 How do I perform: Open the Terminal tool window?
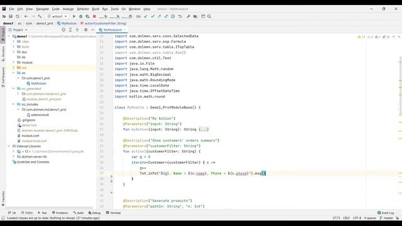(x=113, y=213)
